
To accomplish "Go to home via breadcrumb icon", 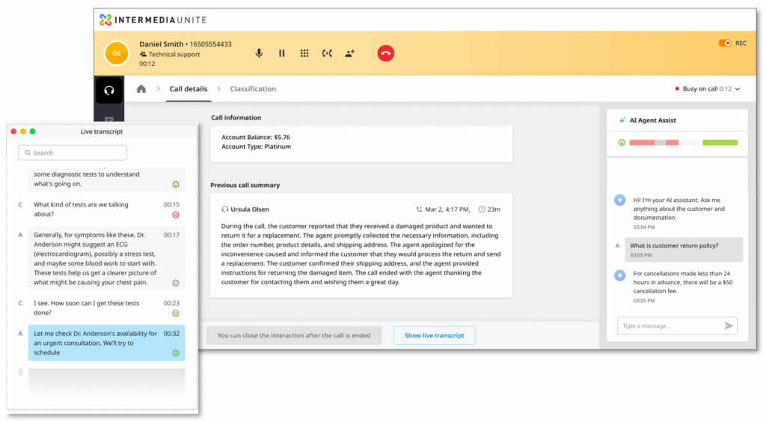I will point(141,89).
